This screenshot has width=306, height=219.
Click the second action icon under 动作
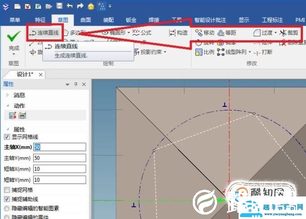pos(22,115)
